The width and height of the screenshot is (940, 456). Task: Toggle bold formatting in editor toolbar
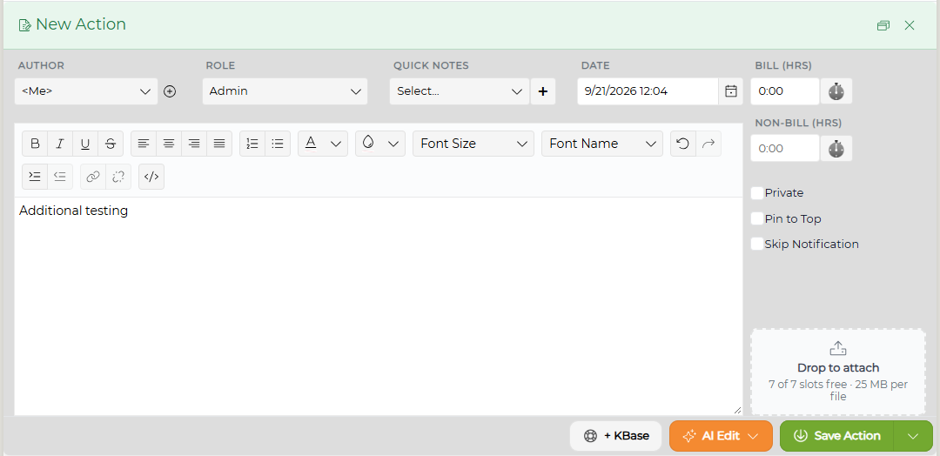point(36,144)
